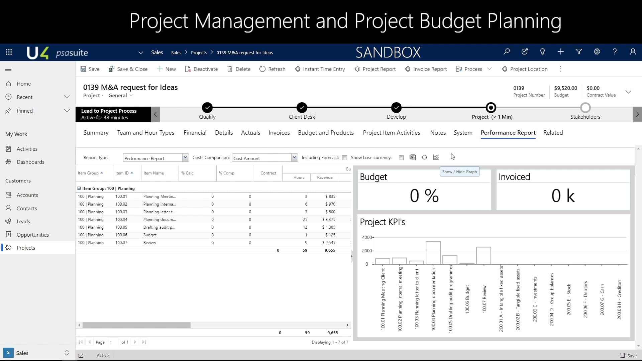
Task: Open the settings gear in the top bar
Action: pyautogui.click(x=597, y=52)
